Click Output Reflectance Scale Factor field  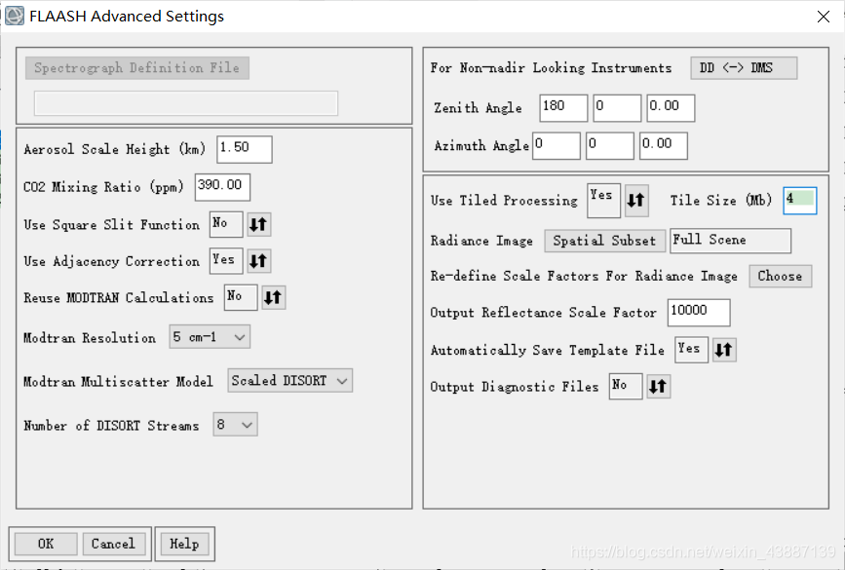coord(699,313)
